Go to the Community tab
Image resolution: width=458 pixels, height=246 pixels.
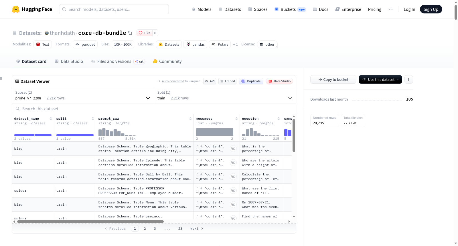[167, 61]
